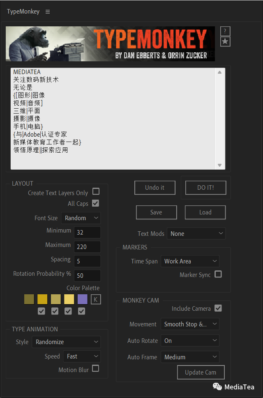263x398 pixels.
Task: Open the Font Size Random dropdown
Action: click(x=81, y=218)
